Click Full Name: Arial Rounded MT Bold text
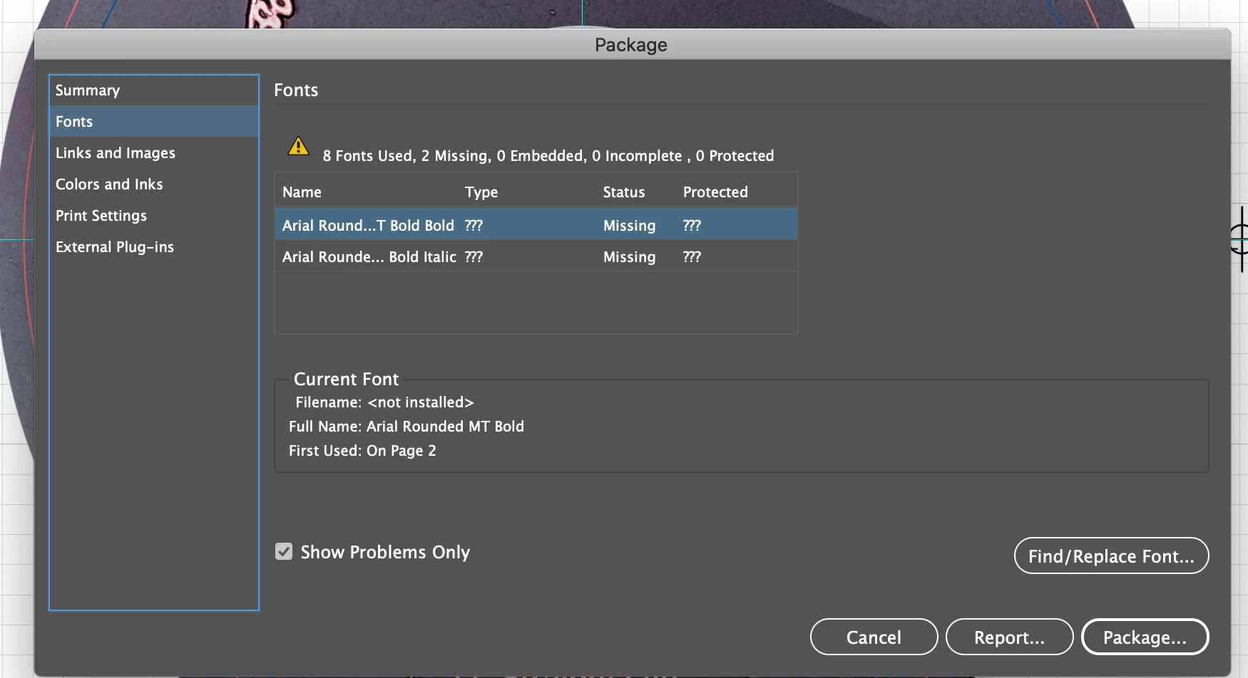The width and height of the screenshot is (1248, 678). click(x=406, y=427)
